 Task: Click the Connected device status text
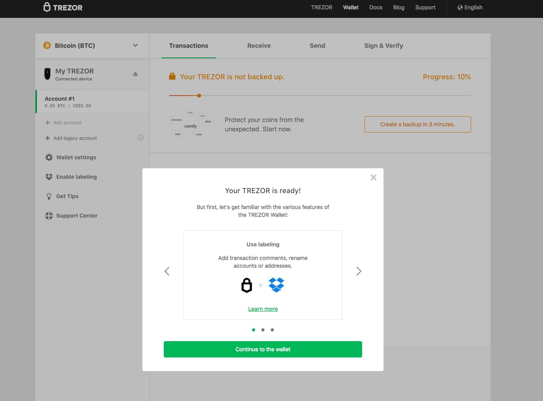tap(74, 79)
